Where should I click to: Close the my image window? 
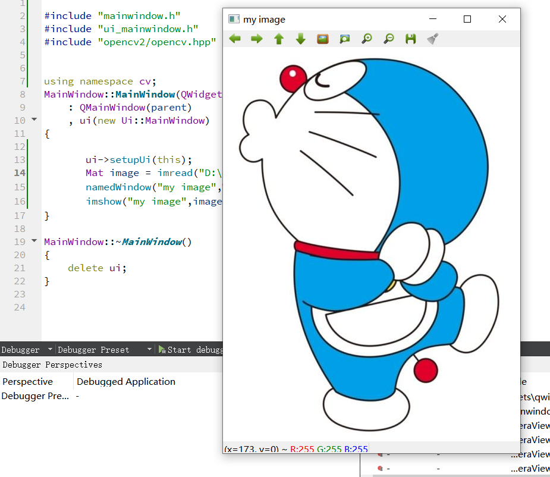(x=502, y=19)
